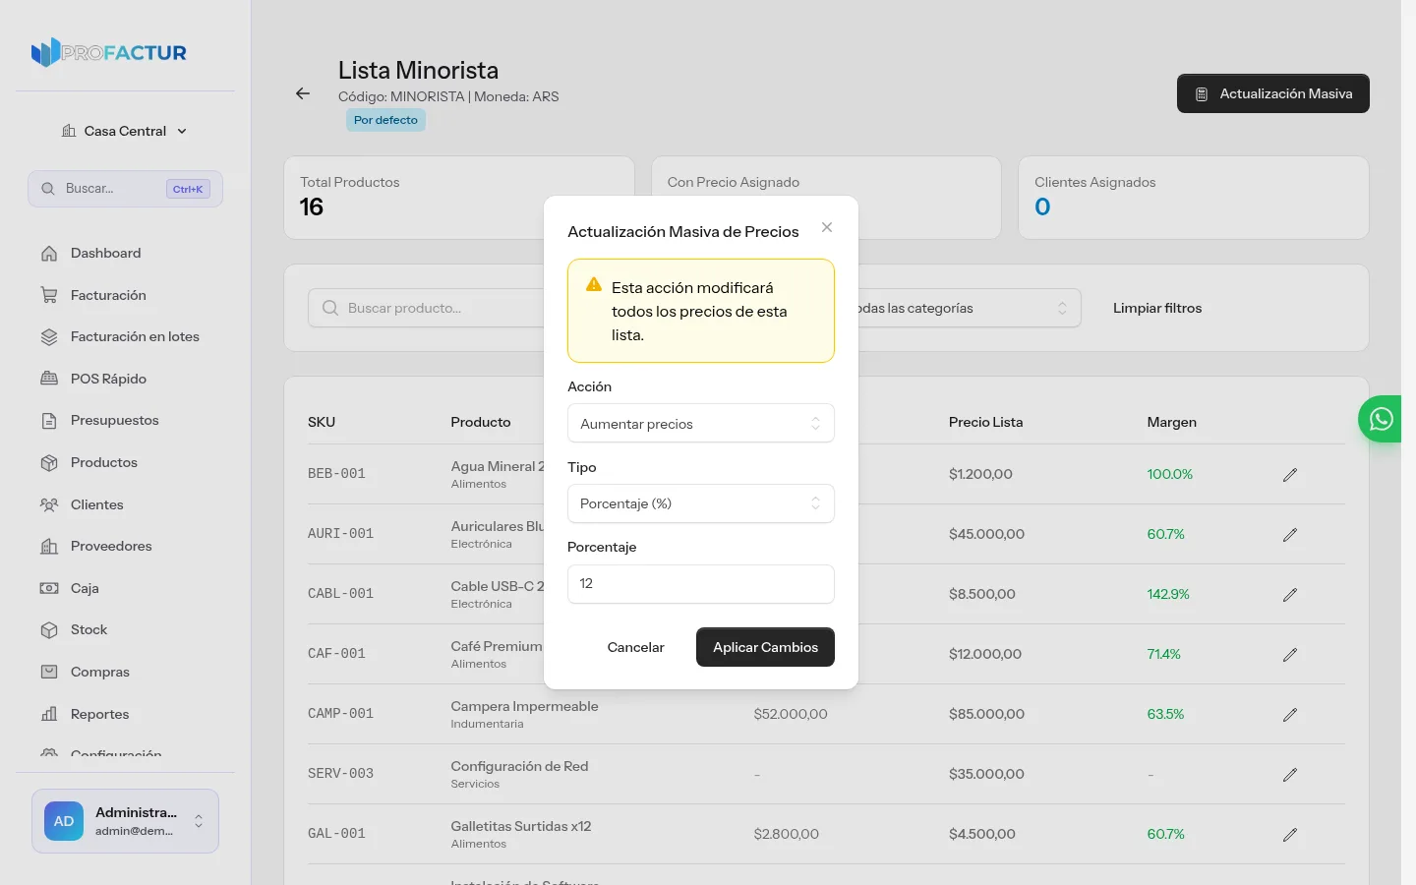1416x885 pixels.
Task: Click the Productos box icon
Action: (x=49, y=463)
